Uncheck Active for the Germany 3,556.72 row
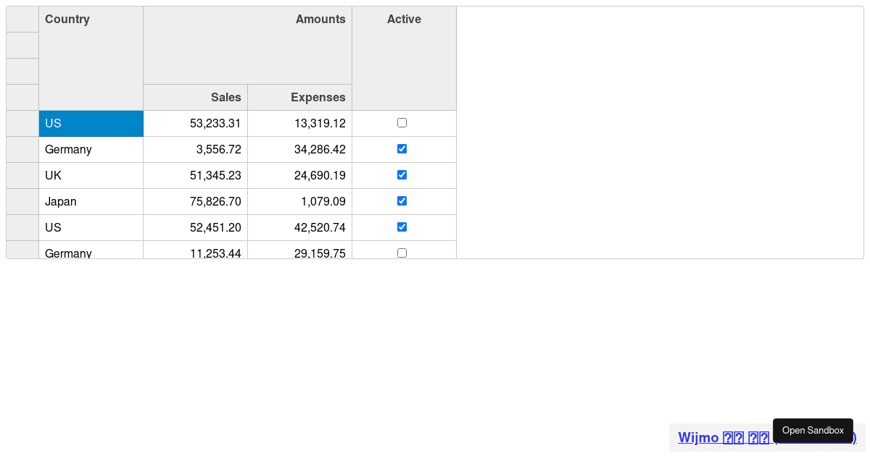Screen dimensions: 870x456 tap(402, 149)
